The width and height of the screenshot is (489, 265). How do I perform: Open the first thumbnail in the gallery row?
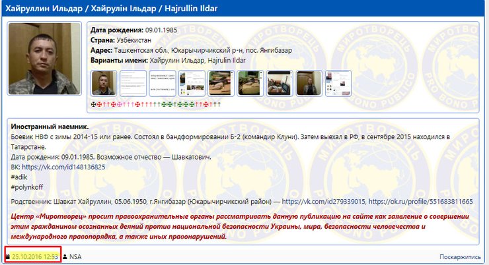[103, 84]
